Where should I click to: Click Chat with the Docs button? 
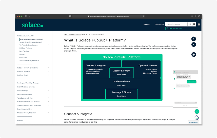175,29
